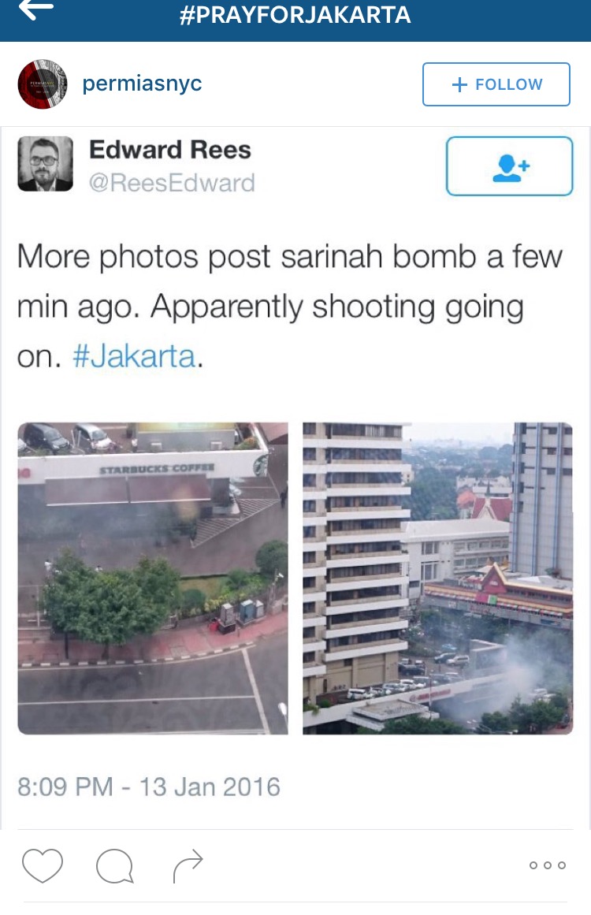
Task: Tap the @ReesEdward handle
Action: [x=172, y=183]
